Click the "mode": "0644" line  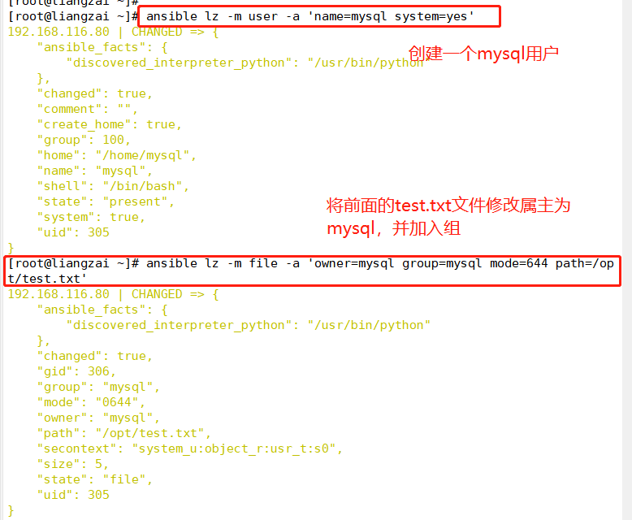tap(91, 402)
